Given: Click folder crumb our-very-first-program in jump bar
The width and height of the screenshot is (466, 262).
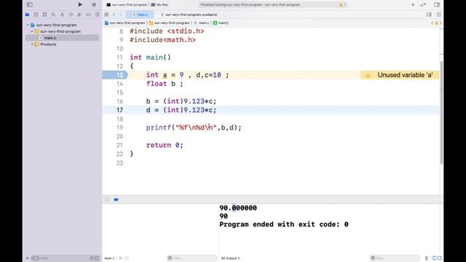Looking at the screenshot, I should 169,23.
